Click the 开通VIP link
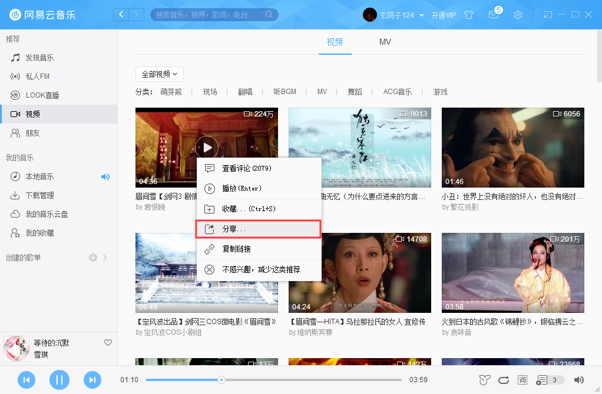The width and height of the screenshot is (602, 394). click(x=442, y=15)
